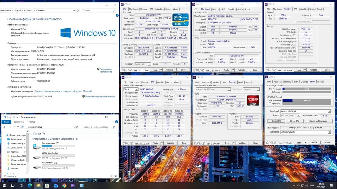Open the Промяна на настройките link

click(105, 70)
